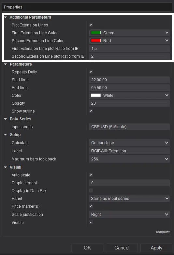The image size is (174, 255).
Task: Click the white Color swatch
Action: pos(96,95)
